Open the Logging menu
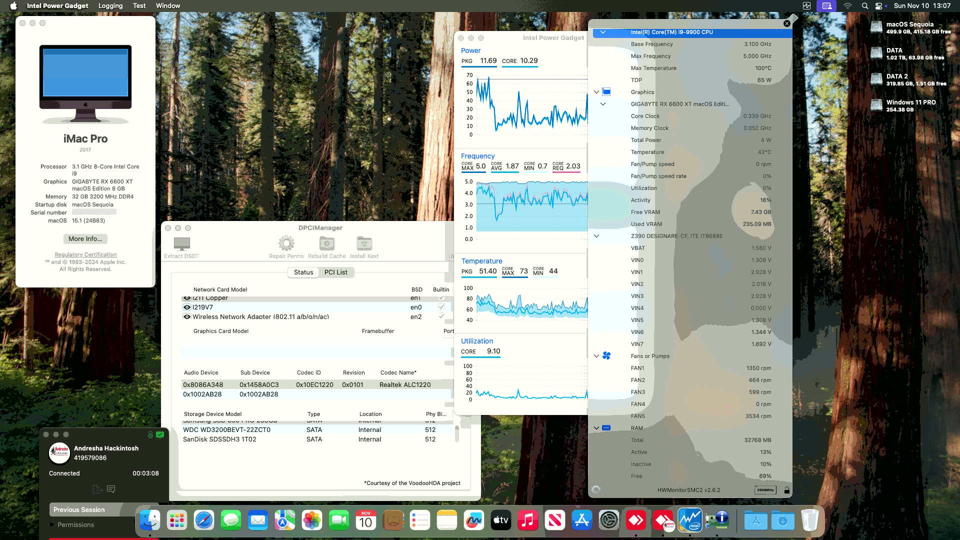This screenshot has height=540, width=960. pyautogui.click(x=110, y=5)
